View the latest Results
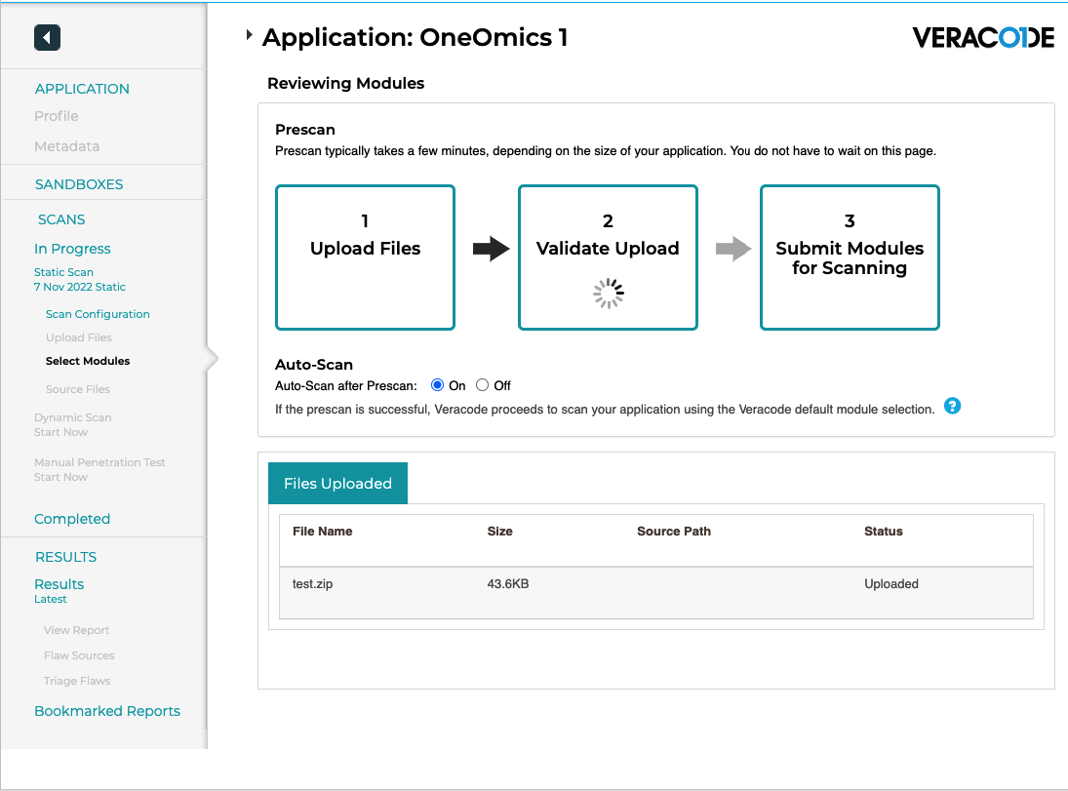Screen dimensions: 1068x791 pyautogui.click(x=59, y=583)
